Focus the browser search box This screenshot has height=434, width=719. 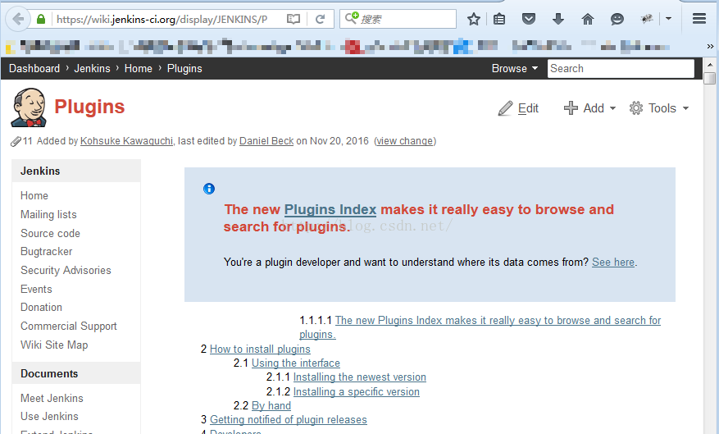pos(398,19)
